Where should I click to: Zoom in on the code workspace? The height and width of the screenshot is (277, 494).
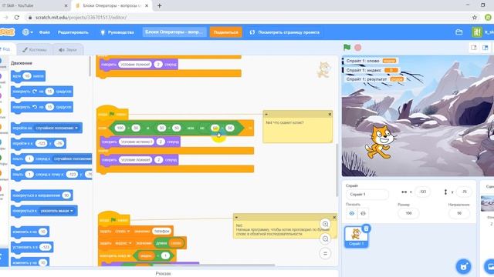325,224
